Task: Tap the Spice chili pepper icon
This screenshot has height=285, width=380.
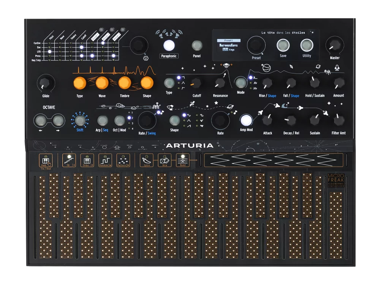Action: pos(147,160)
